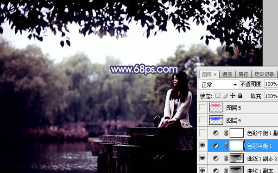Image resolution: width=278 pixels, height=173 pixels.
Task: Click lock all padlock icon
Action: coord(240,96)
